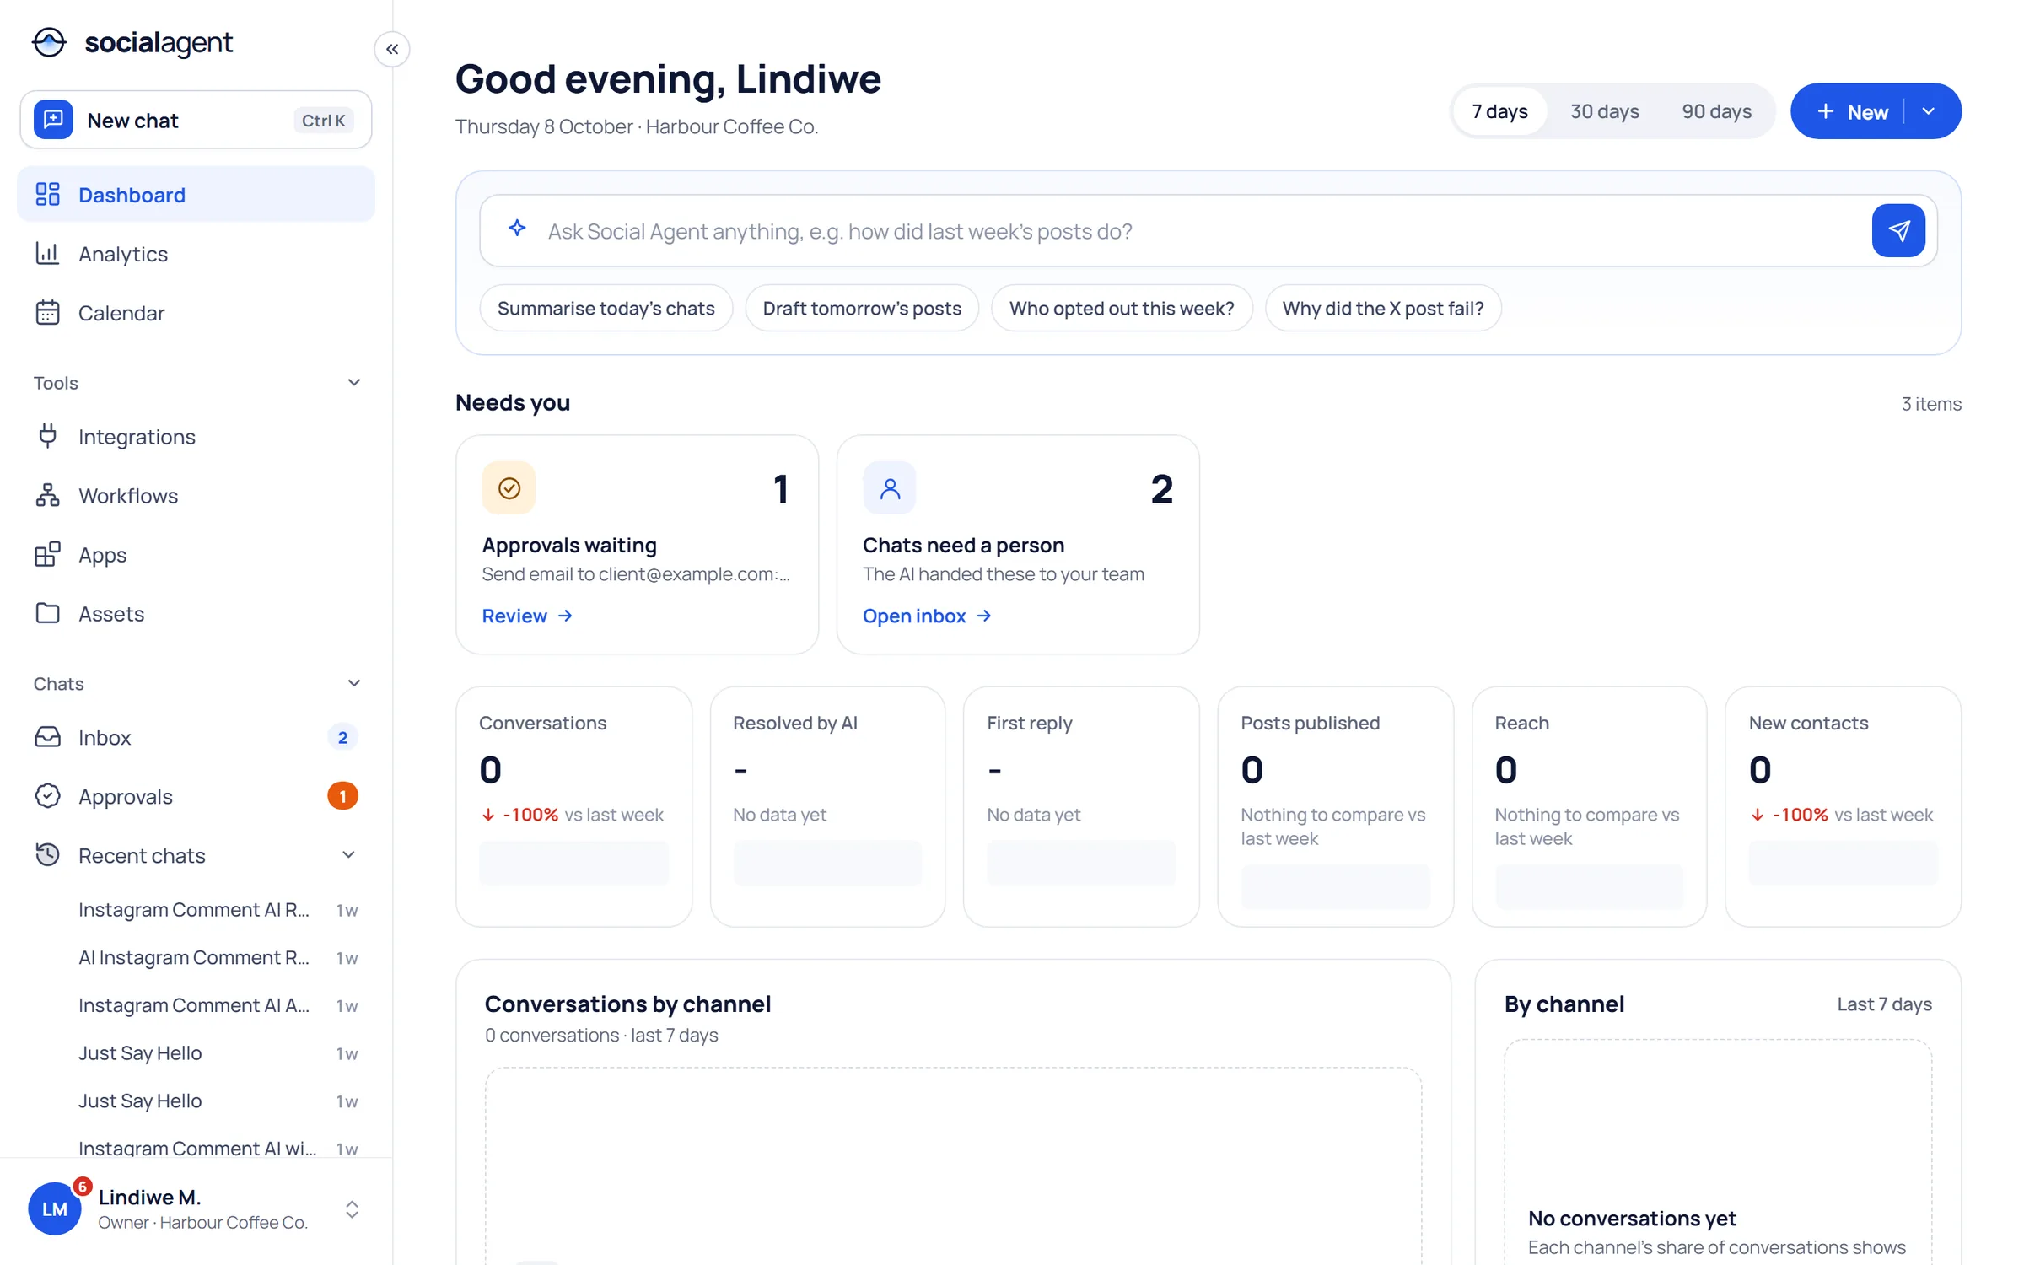The width and height of the screenshot is (2024, 1265).
Task: Click the Approvals waiting check badge icon
Action: (x=509, y=487)
